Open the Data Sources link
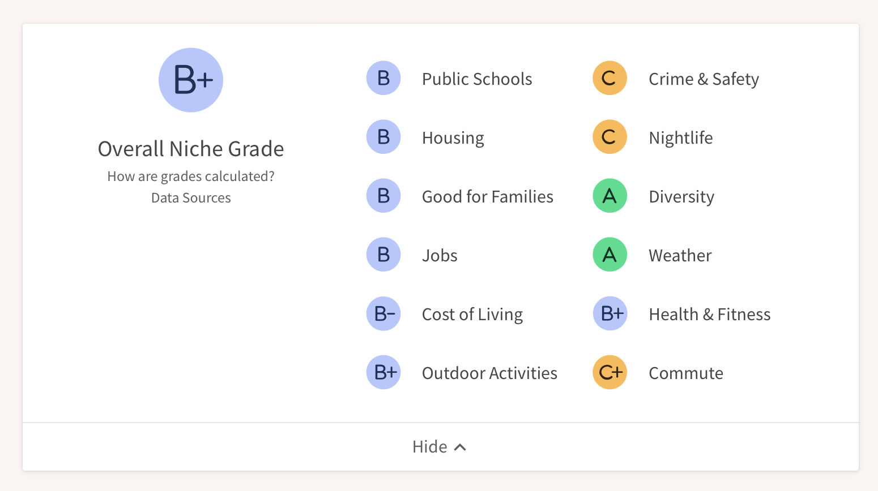This screenshot has width=878, height=491. 191,197
